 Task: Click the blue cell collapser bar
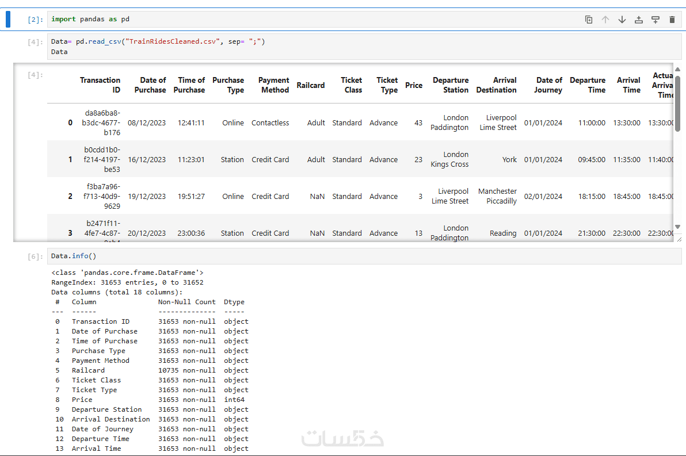click(x=8, y=19)
